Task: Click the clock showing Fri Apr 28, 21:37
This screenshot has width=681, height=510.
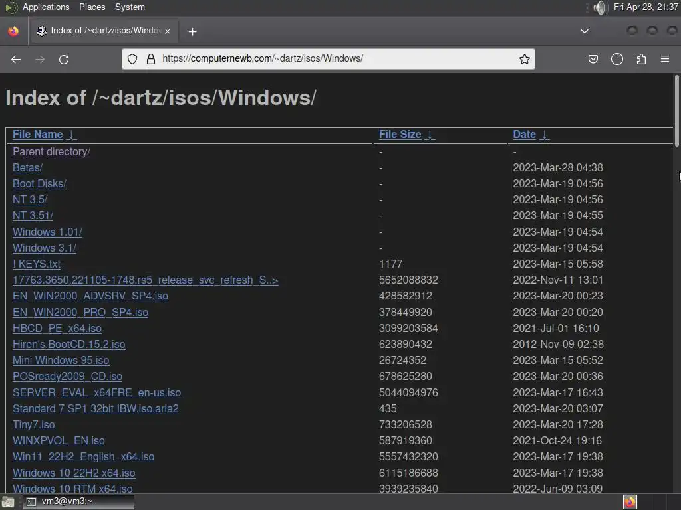Action: pos(646,7)
